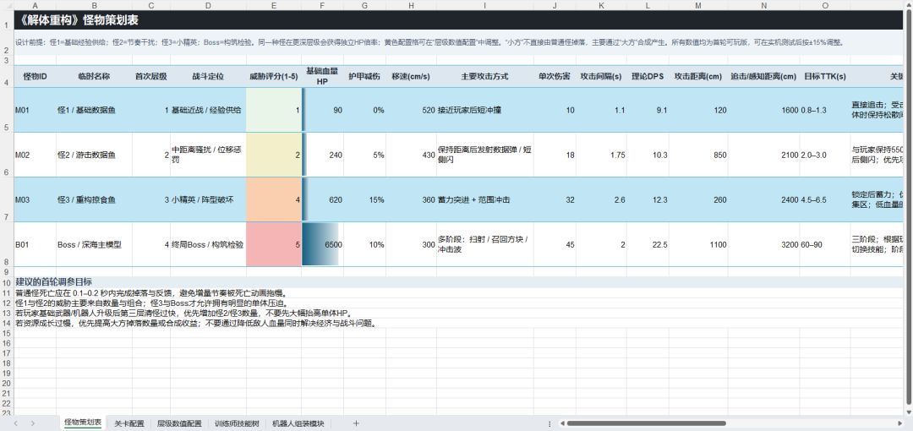Click orange threat score cell for M03

click(274, 199)
